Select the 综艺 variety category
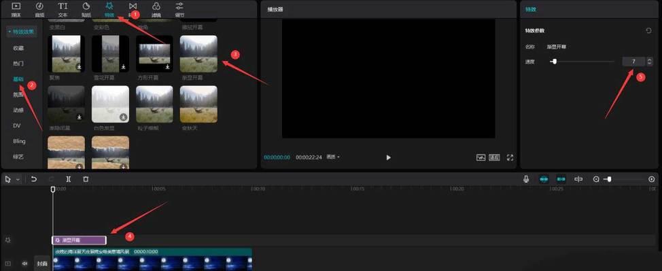This screenshot has width=662, height=271. pyautogui.click(x=18, y=157)
